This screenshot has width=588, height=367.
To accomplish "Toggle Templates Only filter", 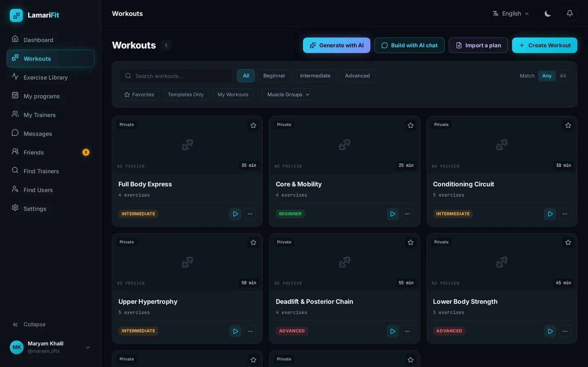I will (185, 95).
